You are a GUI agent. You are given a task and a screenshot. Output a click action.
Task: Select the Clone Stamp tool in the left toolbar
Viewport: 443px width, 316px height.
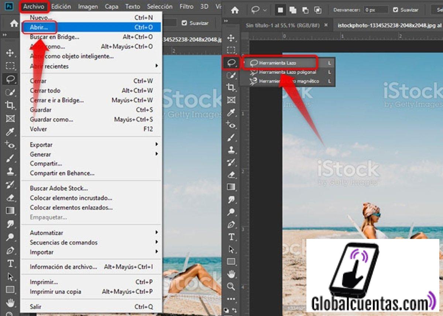tap(10, 171)
